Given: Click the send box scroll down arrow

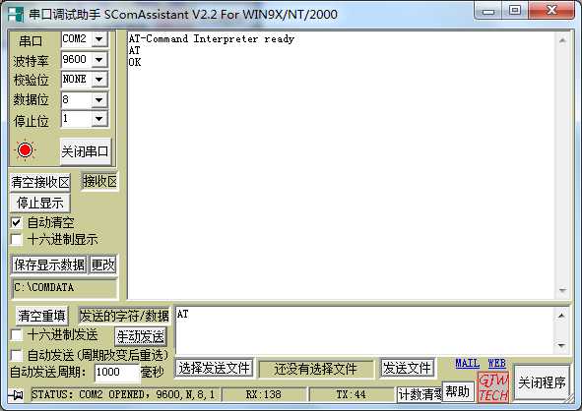Looking at the screenshot, I should click(561, 345).
